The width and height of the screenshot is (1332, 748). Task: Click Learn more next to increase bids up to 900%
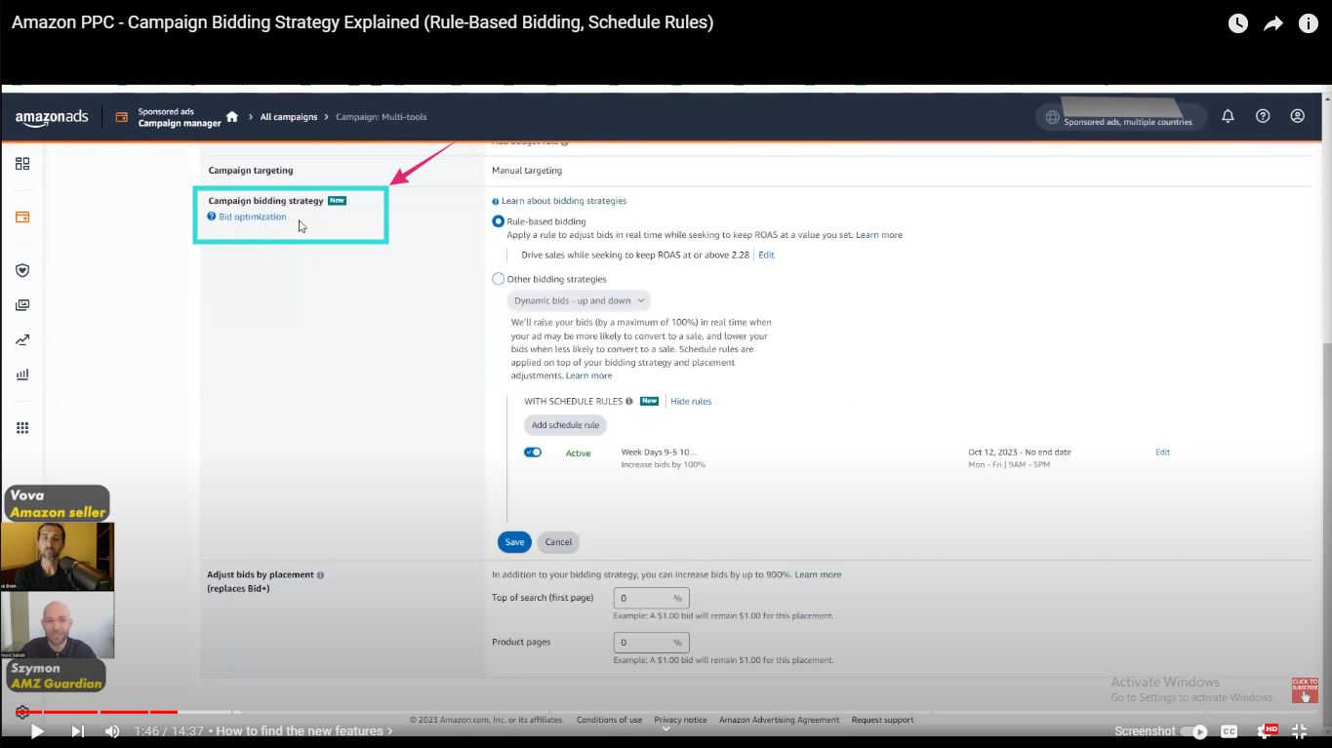coord(818,574)
